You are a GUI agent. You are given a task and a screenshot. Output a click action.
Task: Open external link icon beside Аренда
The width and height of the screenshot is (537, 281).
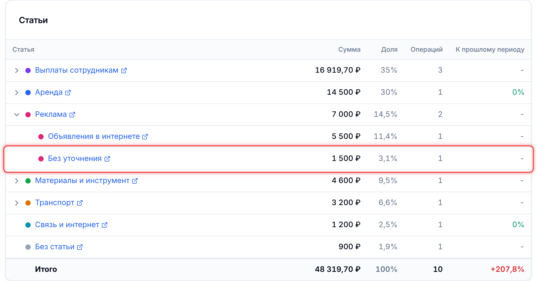coord(68,93)
